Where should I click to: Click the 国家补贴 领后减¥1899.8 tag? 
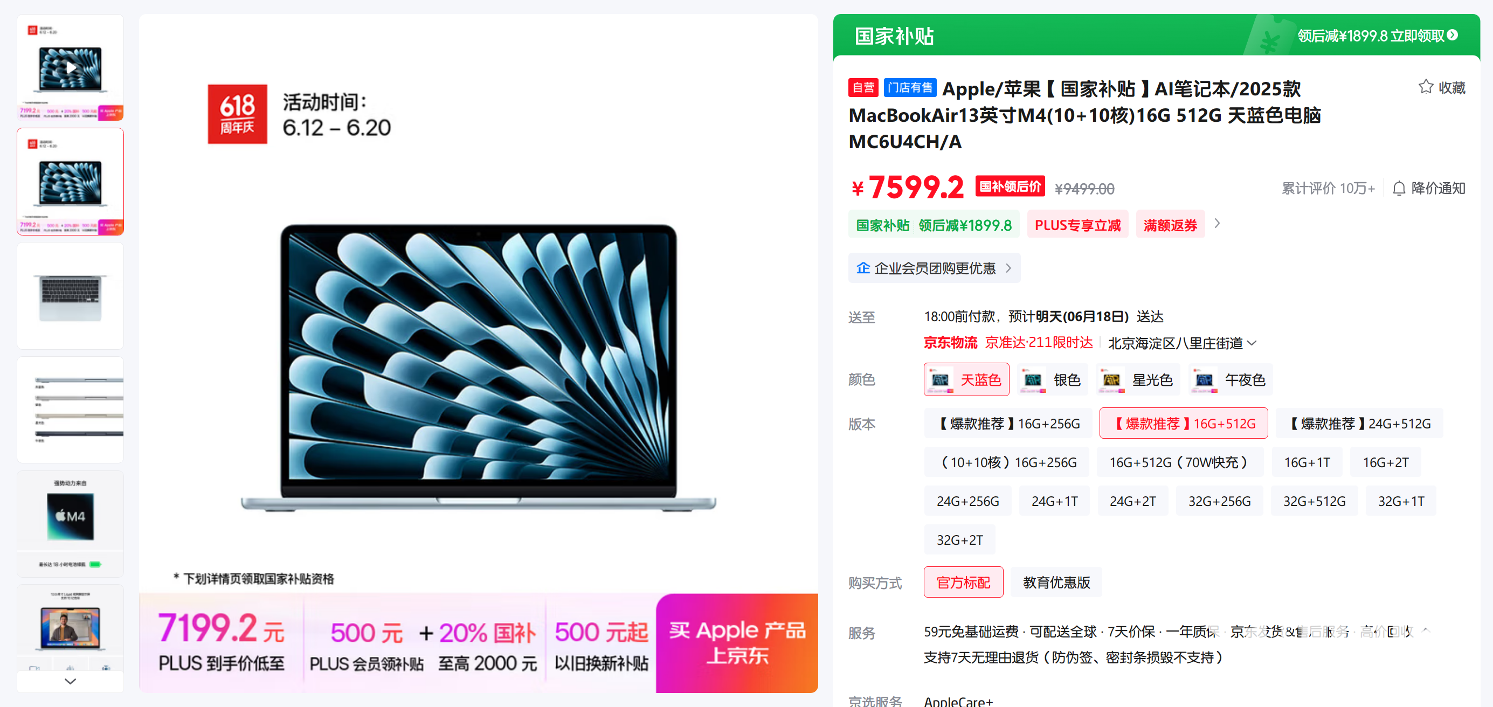point(934,225)
